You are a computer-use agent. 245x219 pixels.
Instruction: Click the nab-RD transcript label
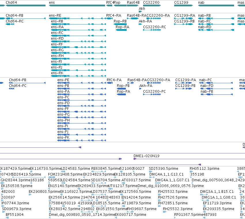pyautogui.click(x=204, y=27)
